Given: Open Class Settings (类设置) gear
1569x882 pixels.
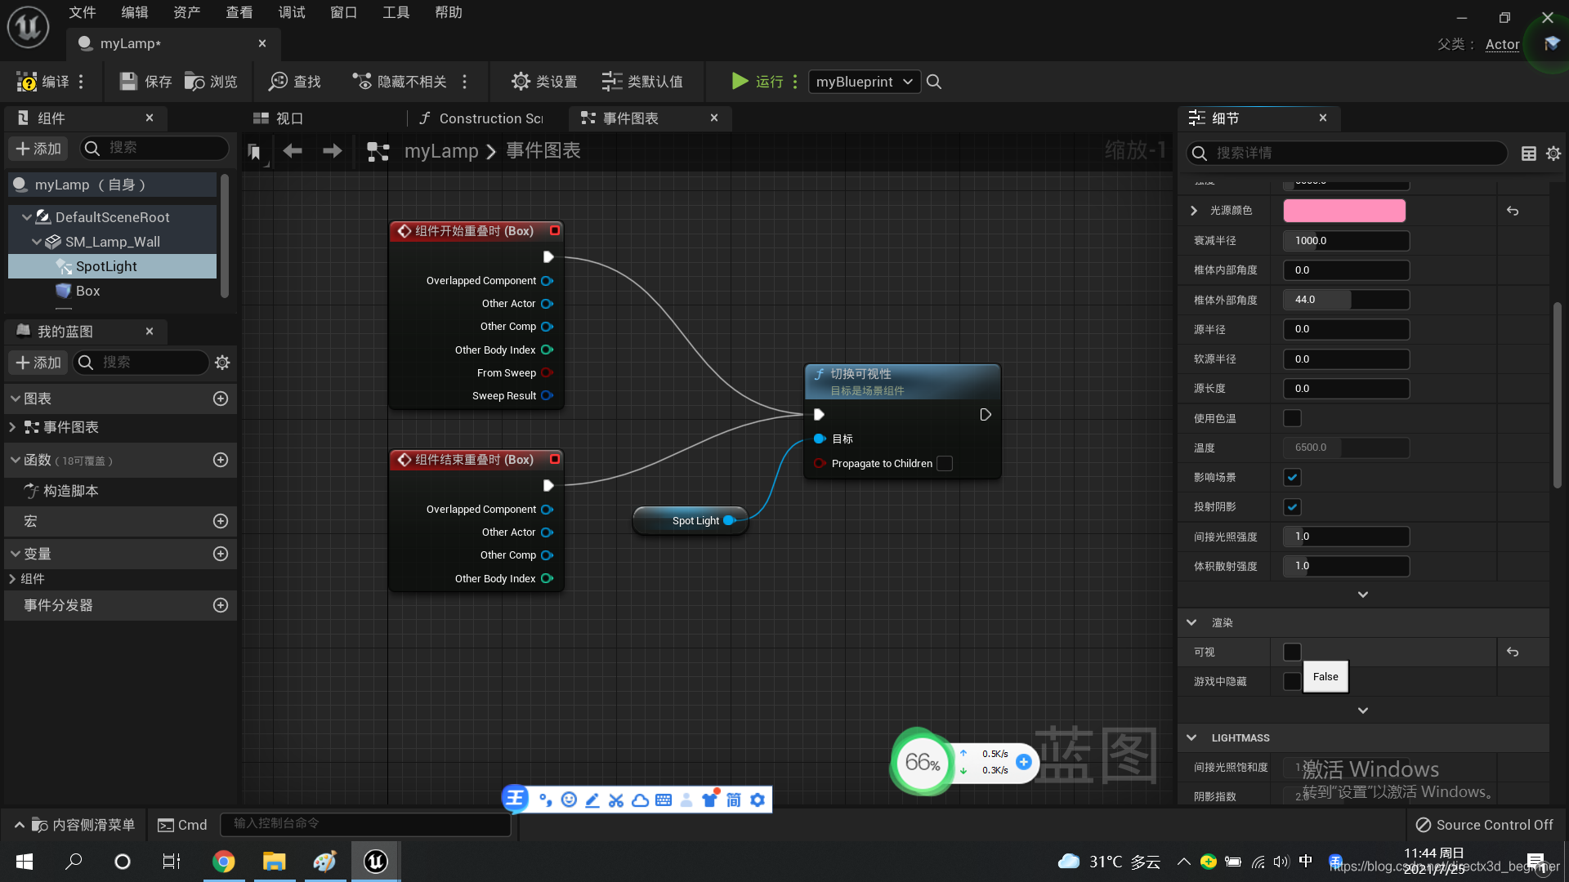Looking at the screenshot, I should pyautogui.click(x=521, y=82).
